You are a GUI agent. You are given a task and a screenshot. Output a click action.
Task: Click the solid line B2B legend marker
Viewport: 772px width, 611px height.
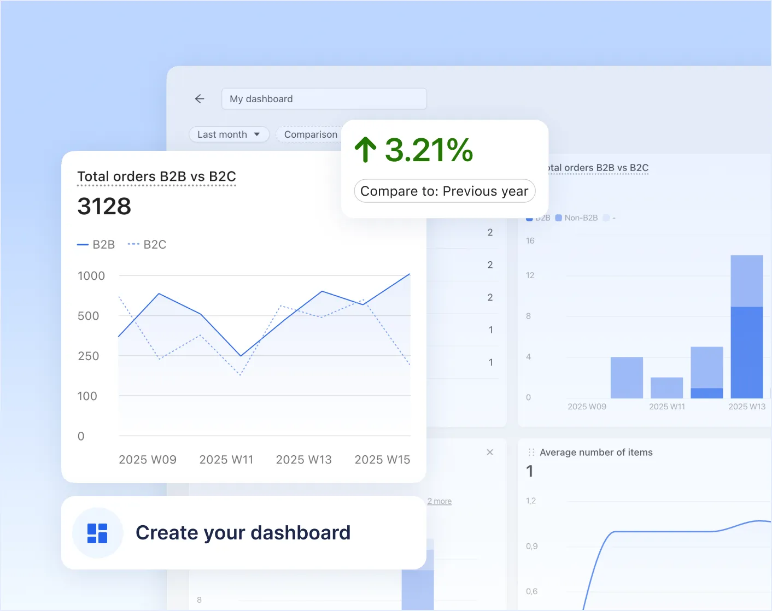pyautogui.click(x=83, y=245)
